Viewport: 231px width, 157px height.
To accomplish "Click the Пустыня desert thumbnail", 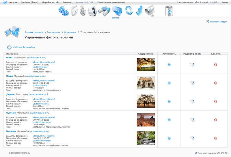I will click(x=146, y=120).
